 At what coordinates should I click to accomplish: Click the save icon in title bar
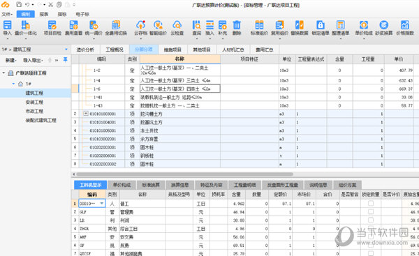click(19, 5)
